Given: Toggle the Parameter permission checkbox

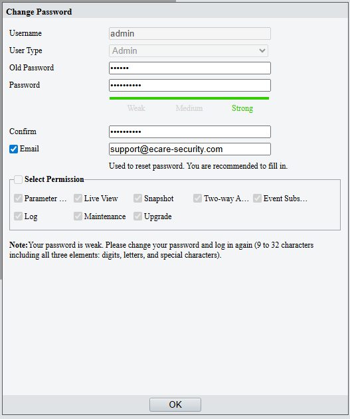Looking at the screenshot, I should pos(18,199).
